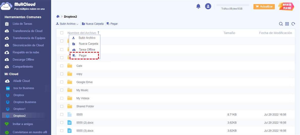Click the Actualizar upgrade button
This screenshot has height=135, width=300.
tap(264, 7)
